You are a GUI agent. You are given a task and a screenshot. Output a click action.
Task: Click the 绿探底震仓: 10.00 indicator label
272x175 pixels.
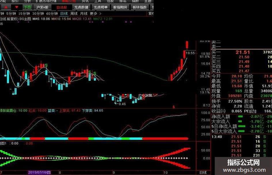click(14, 111)
